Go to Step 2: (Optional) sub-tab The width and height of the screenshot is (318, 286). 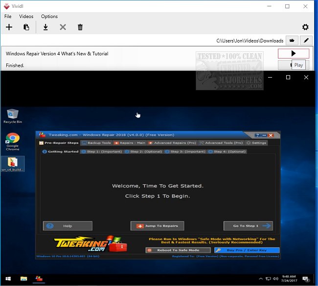pos(143,151)
